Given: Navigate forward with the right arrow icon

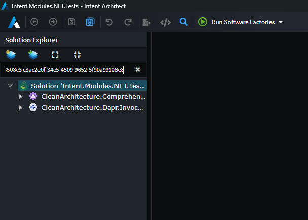Looking at the screenshot, I should (x=53, y=22).
